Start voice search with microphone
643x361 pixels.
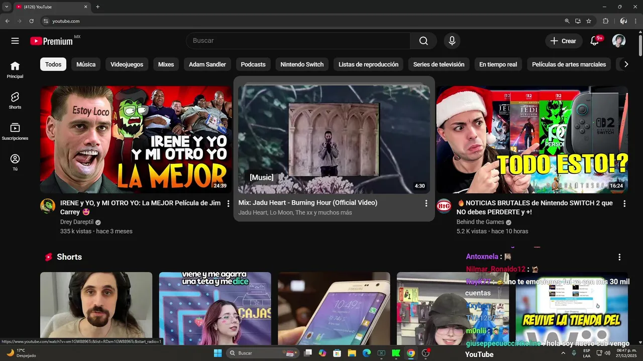coord(452,41)
